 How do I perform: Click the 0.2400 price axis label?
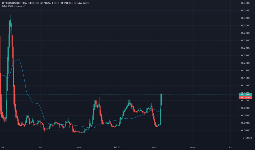tap(246, 48)
